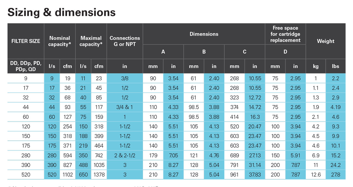Click the "lbs" weight unit header
This screenshot has height=187, width=353.
[x=336, y=66]
